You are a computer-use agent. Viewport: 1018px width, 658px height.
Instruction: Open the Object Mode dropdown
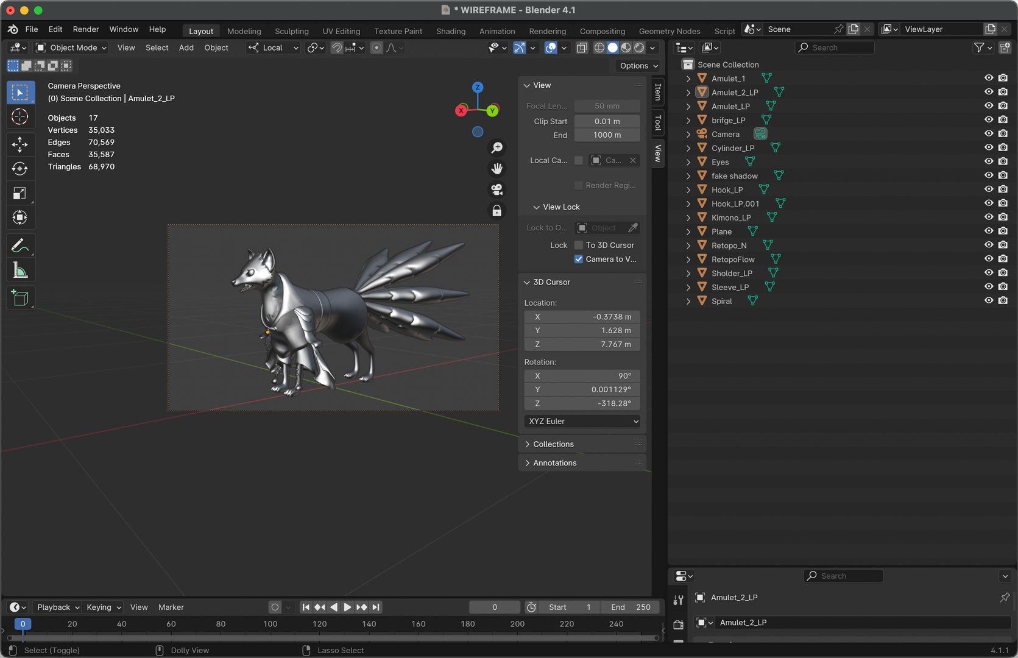[71, 48]
